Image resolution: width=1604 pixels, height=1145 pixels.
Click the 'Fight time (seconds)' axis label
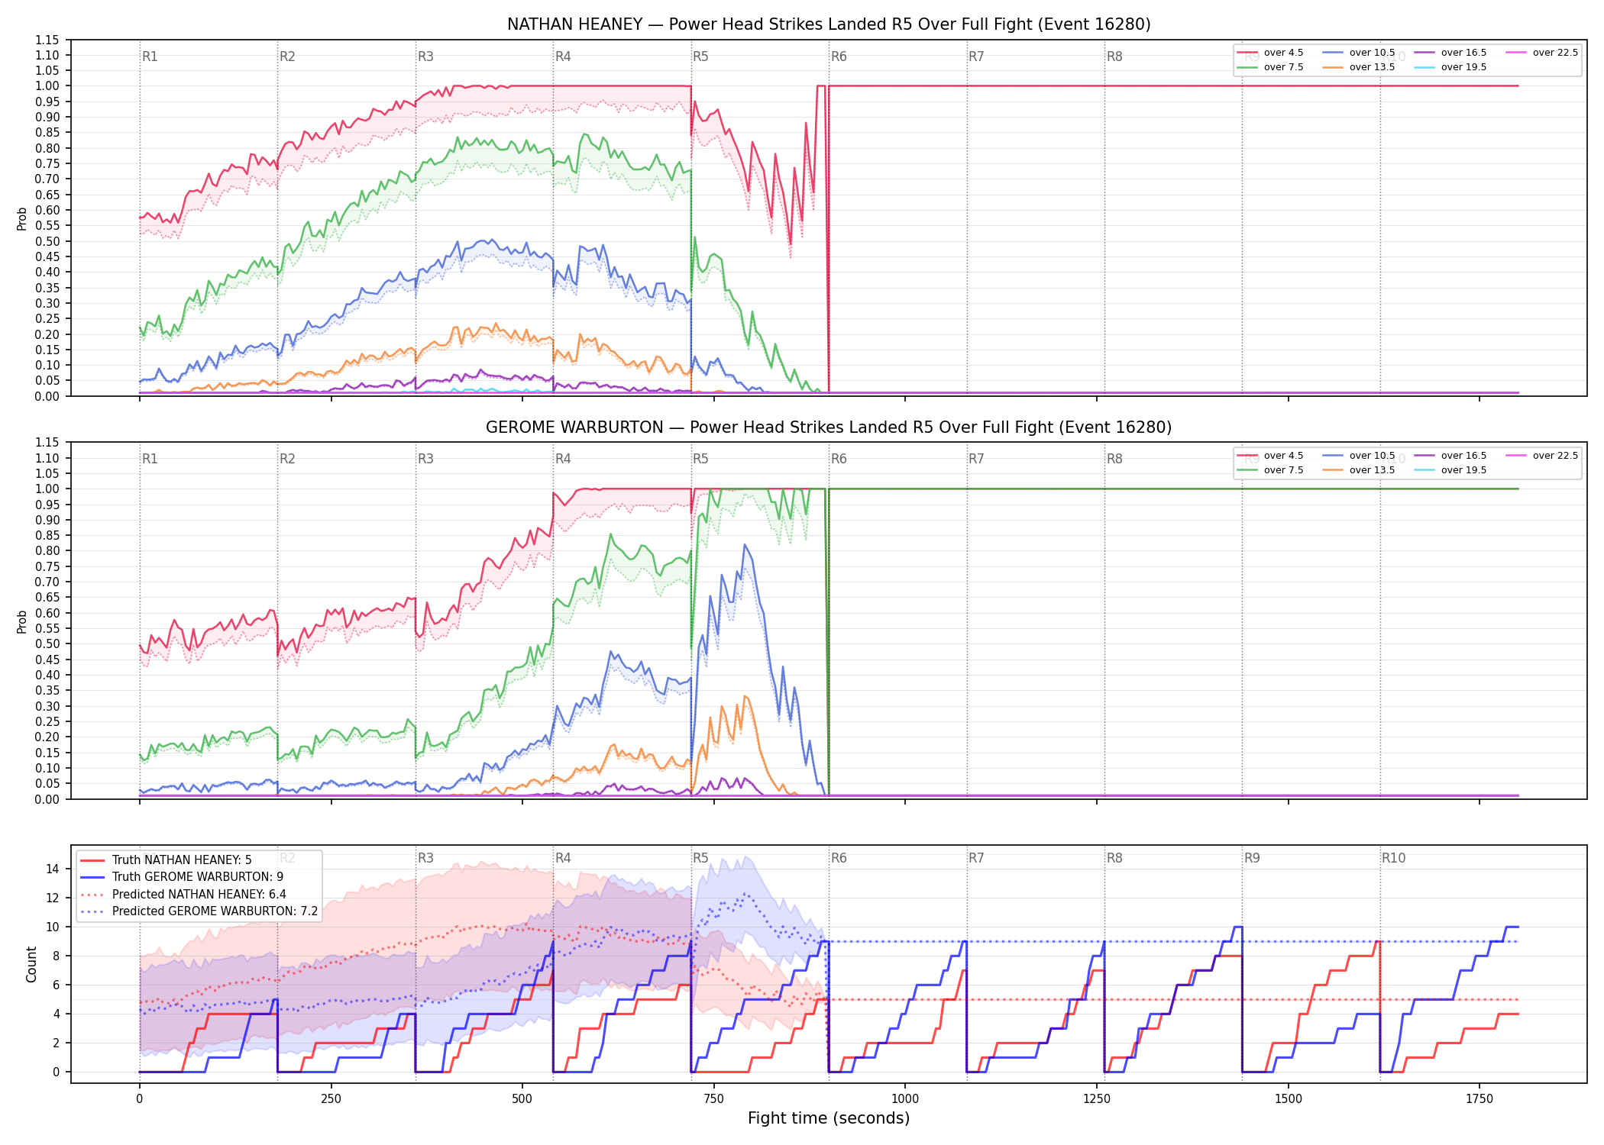tap(829, 1118)
